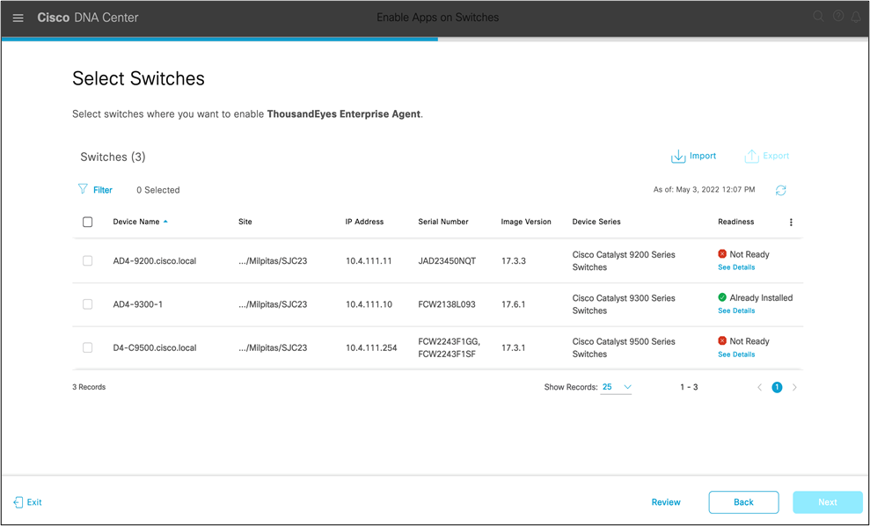Open notifications via the bell icon
Screen dimensions: 870x526
pos(857,16)
